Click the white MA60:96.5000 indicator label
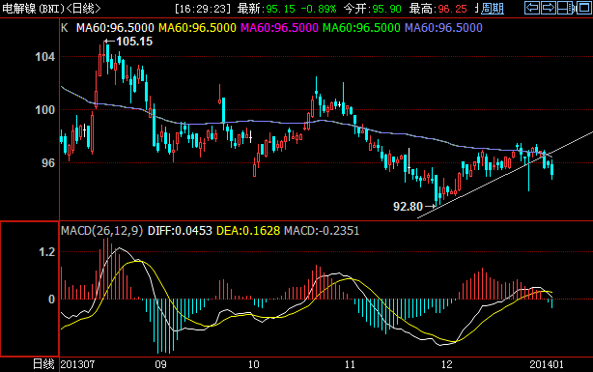The image size is (593, 372). pos(115,28)
